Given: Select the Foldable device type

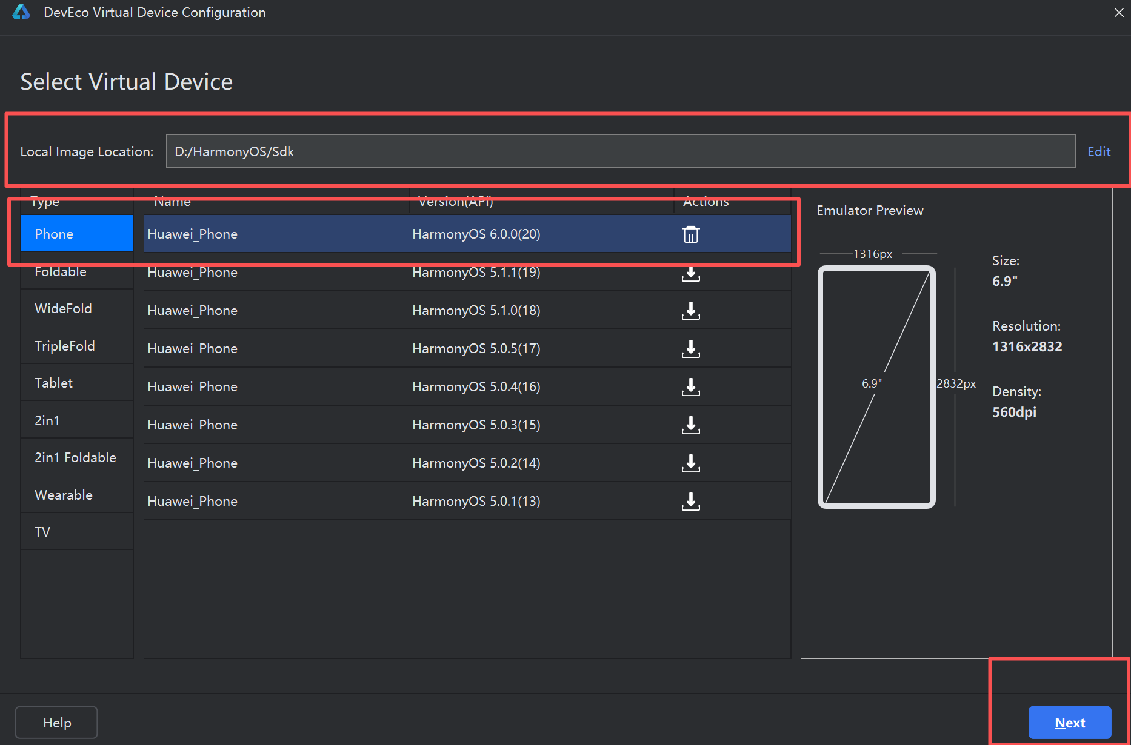Looking at the screenshot, I should pyautogui.click(x=76, y=271).
